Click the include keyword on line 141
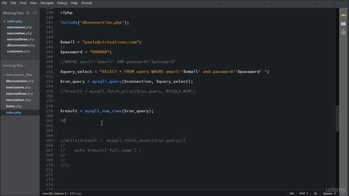 pos(69,22)
